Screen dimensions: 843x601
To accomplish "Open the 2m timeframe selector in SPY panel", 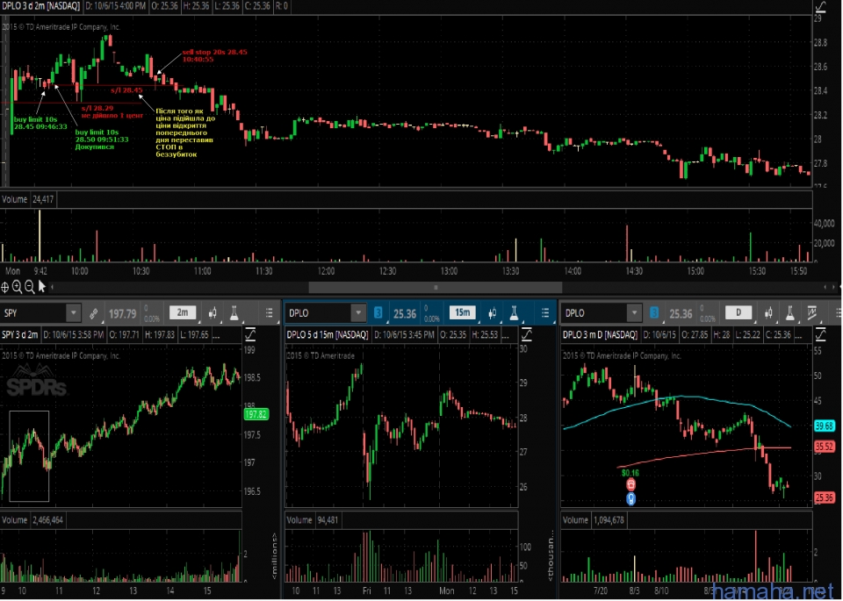I will coord(183,312).
